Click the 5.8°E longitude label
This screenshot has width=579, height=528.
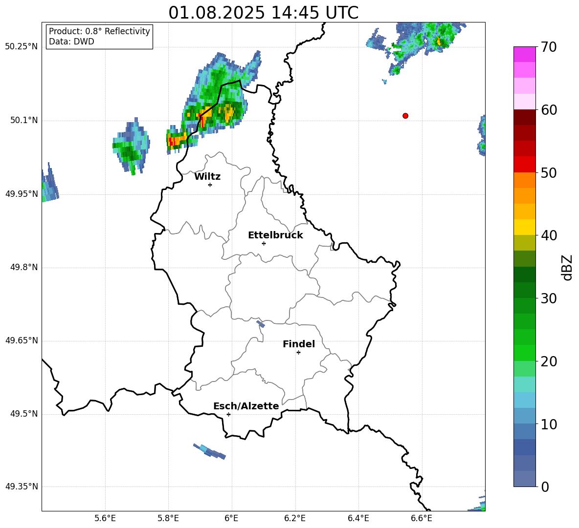168,518
